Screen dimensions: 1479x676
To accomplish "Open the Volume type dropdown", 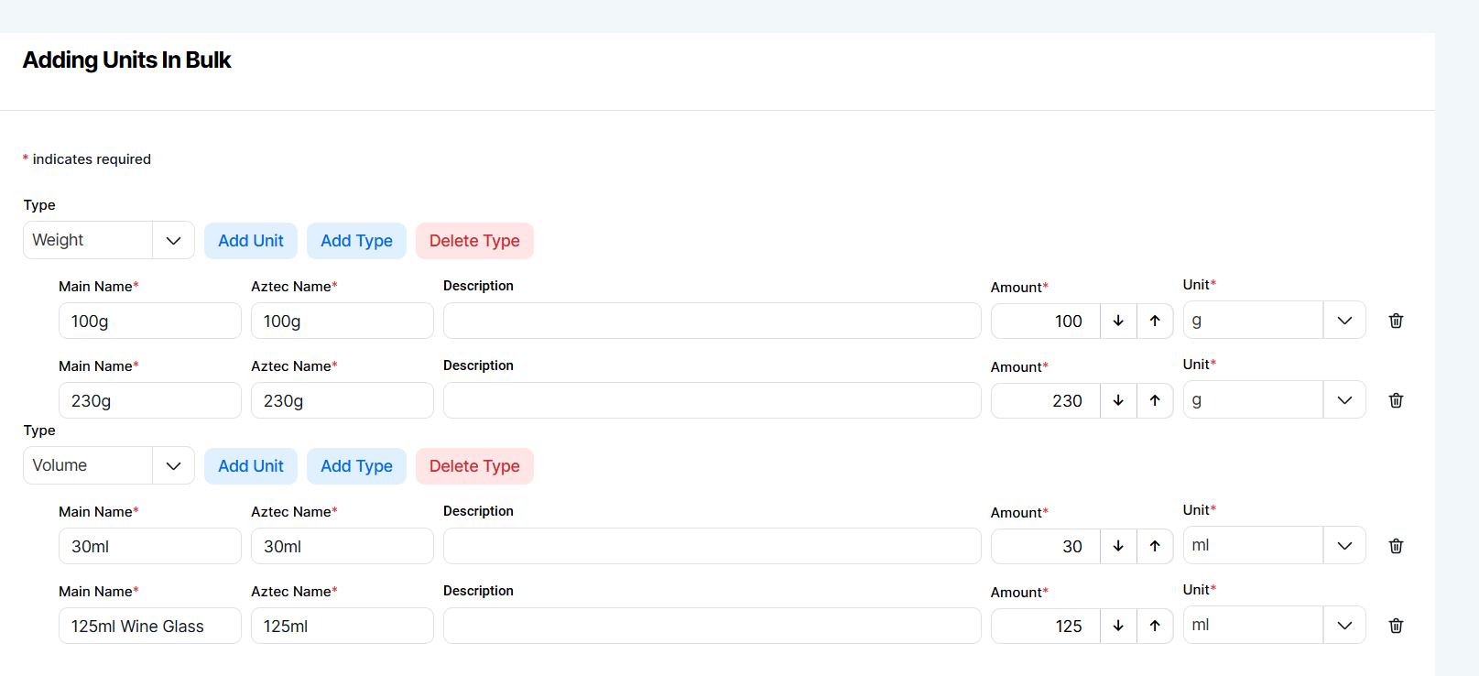I will (108, 465).
